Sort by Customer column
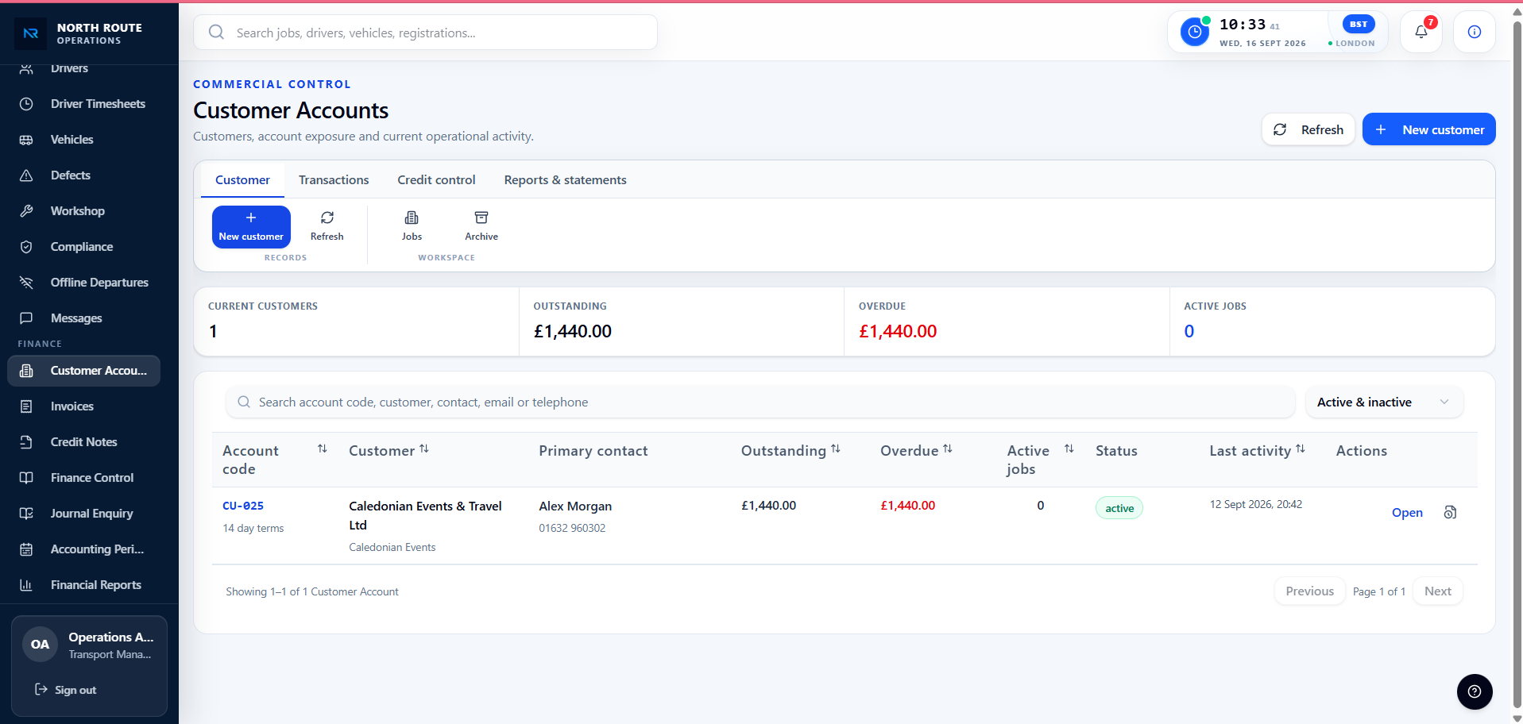 coord(423,449)
